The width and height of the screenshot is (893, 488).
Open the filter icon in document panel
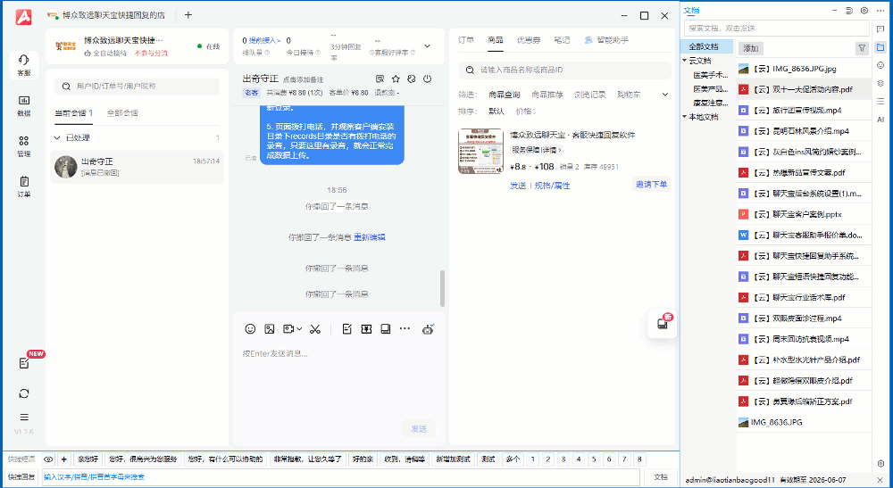click(862, 48)
